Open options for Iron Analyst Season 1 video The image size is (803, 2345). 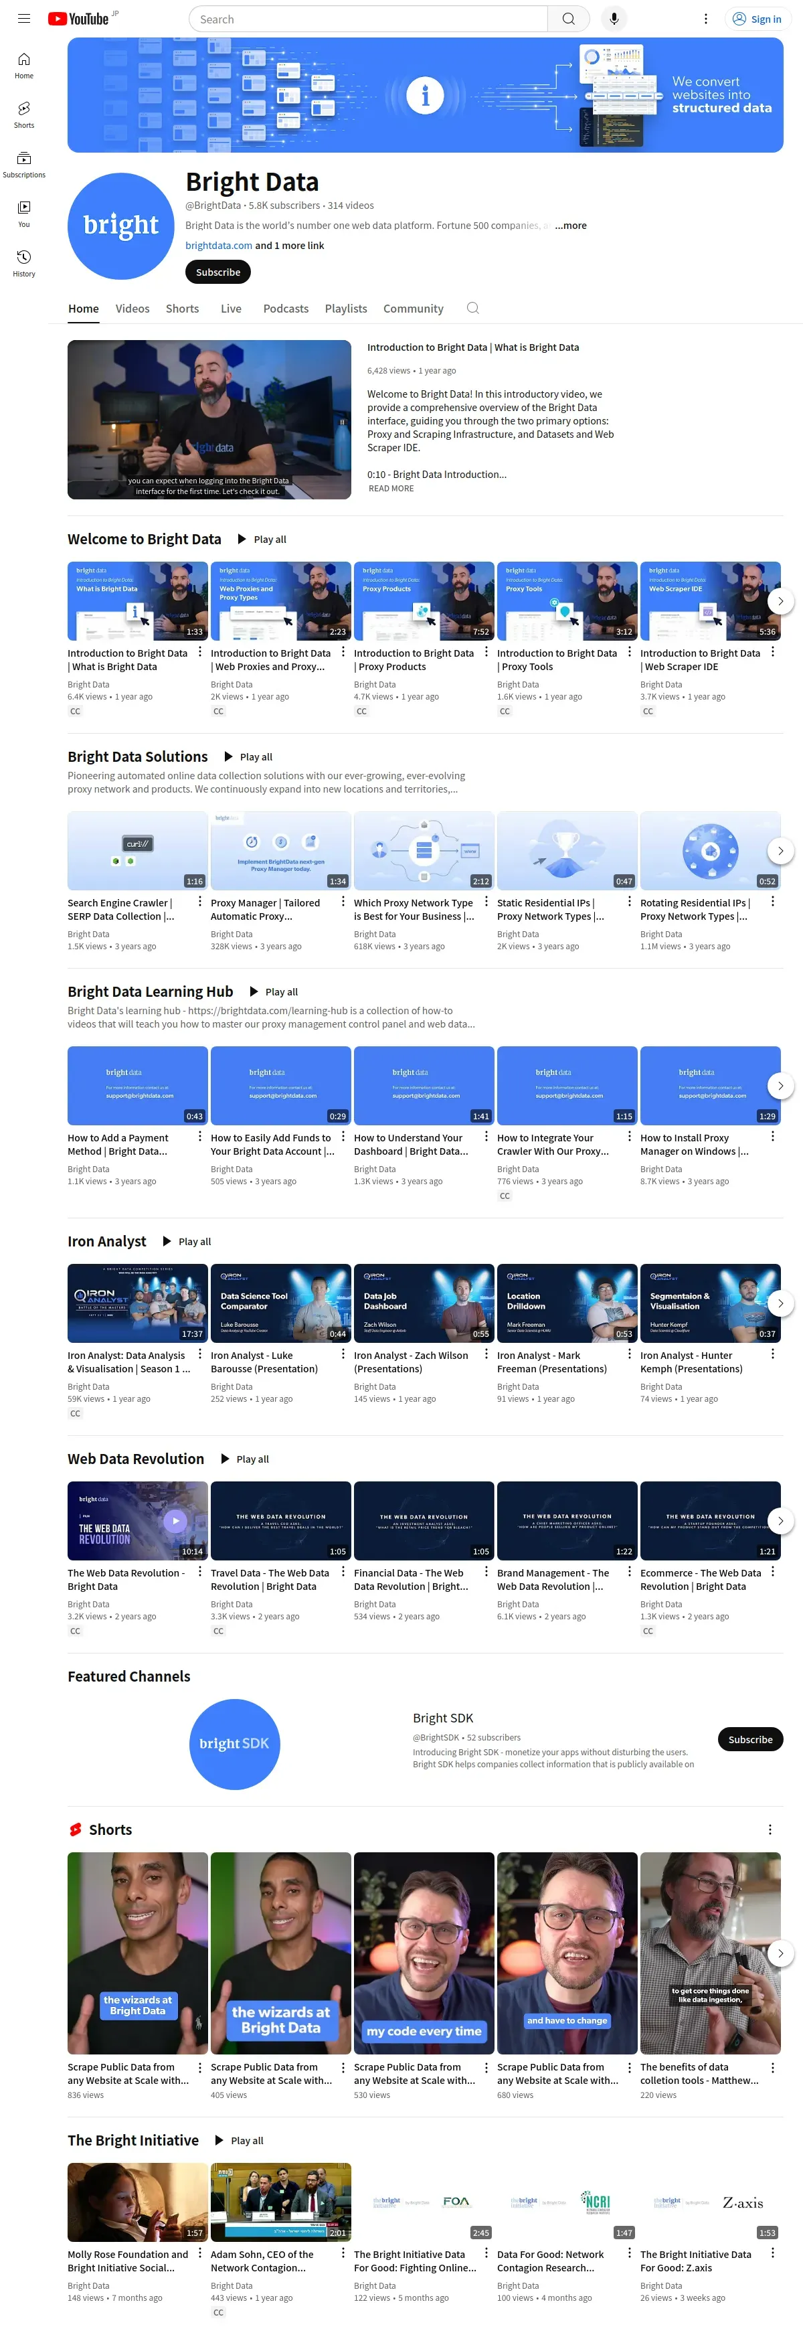click(x=200, y=1354)
